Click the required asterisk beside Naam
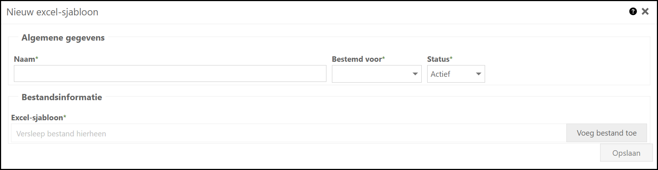The height and width of the screenshot is (170, 658). click(x=37, y=58)
